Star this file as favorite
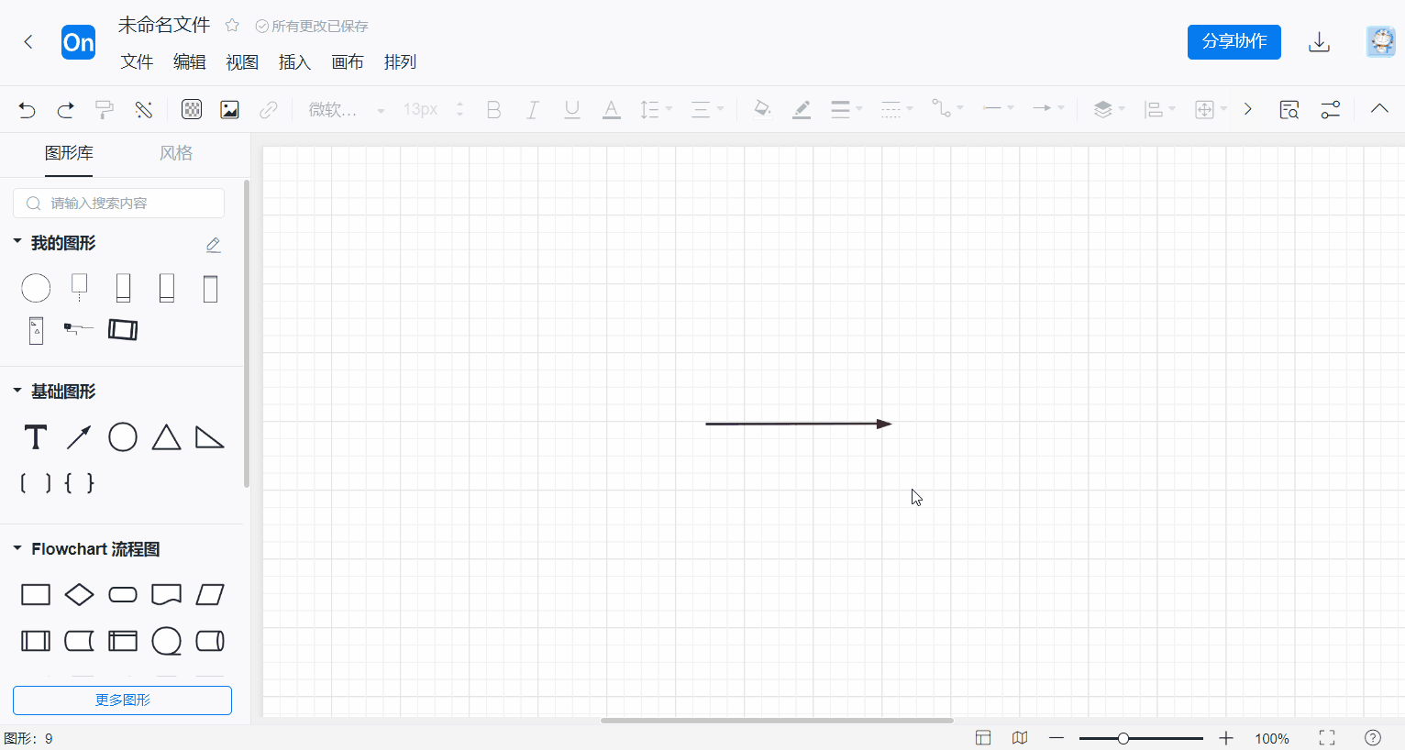Screen dimensions: 1405x750 [232, 26]
